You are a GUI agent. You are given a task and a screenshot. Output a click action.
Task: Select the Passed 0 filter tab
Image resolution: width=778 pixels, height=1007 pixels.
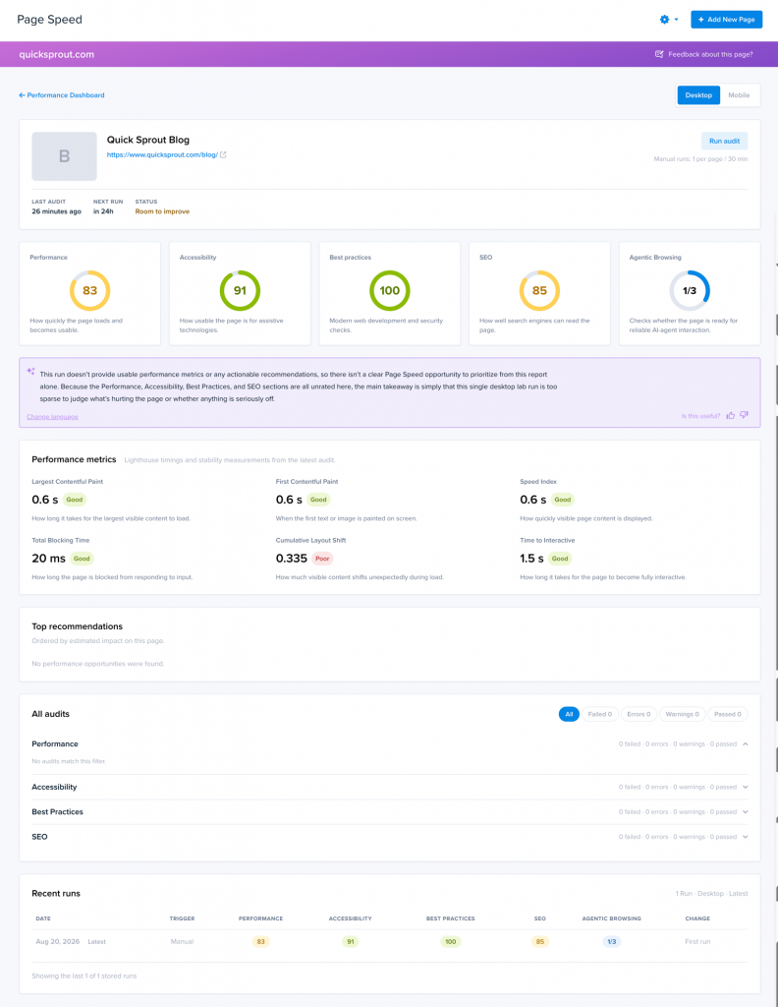pos(727,714)
